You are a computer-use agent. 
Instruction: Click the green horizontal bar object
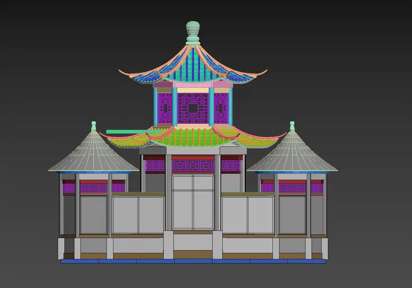click(x=127, y=132)
